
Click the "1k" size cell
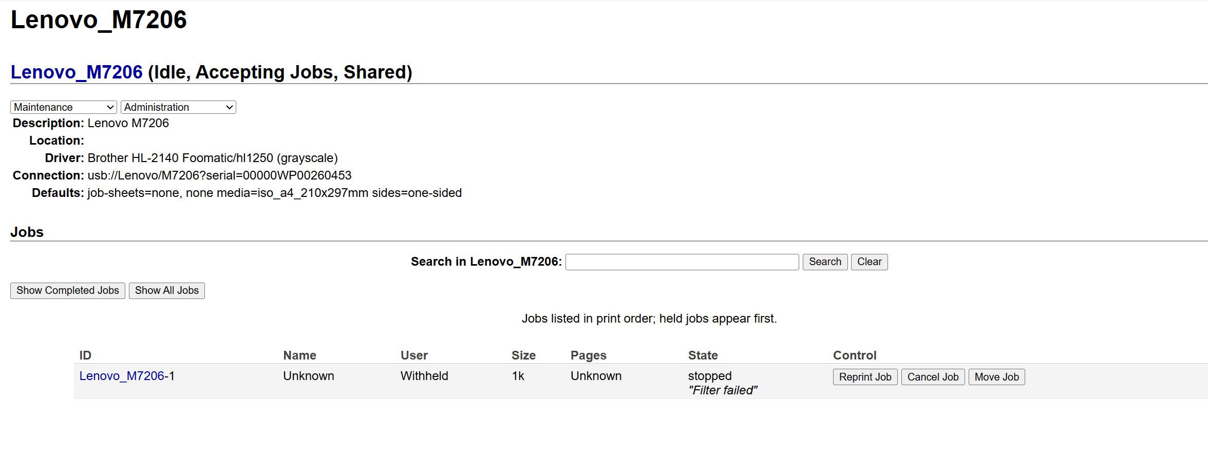point(518,376)
